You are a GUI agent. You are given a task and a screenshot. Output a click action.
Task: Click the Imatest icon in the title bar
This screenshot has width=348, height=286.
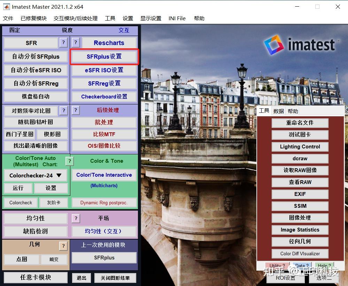click(6, 6)
